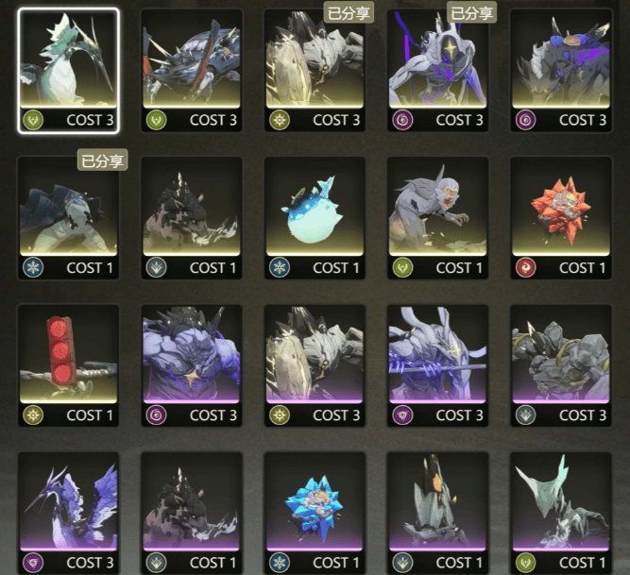
Task: Select the dark blue beast with red stripes echo
Action: (x=192, y=70)
